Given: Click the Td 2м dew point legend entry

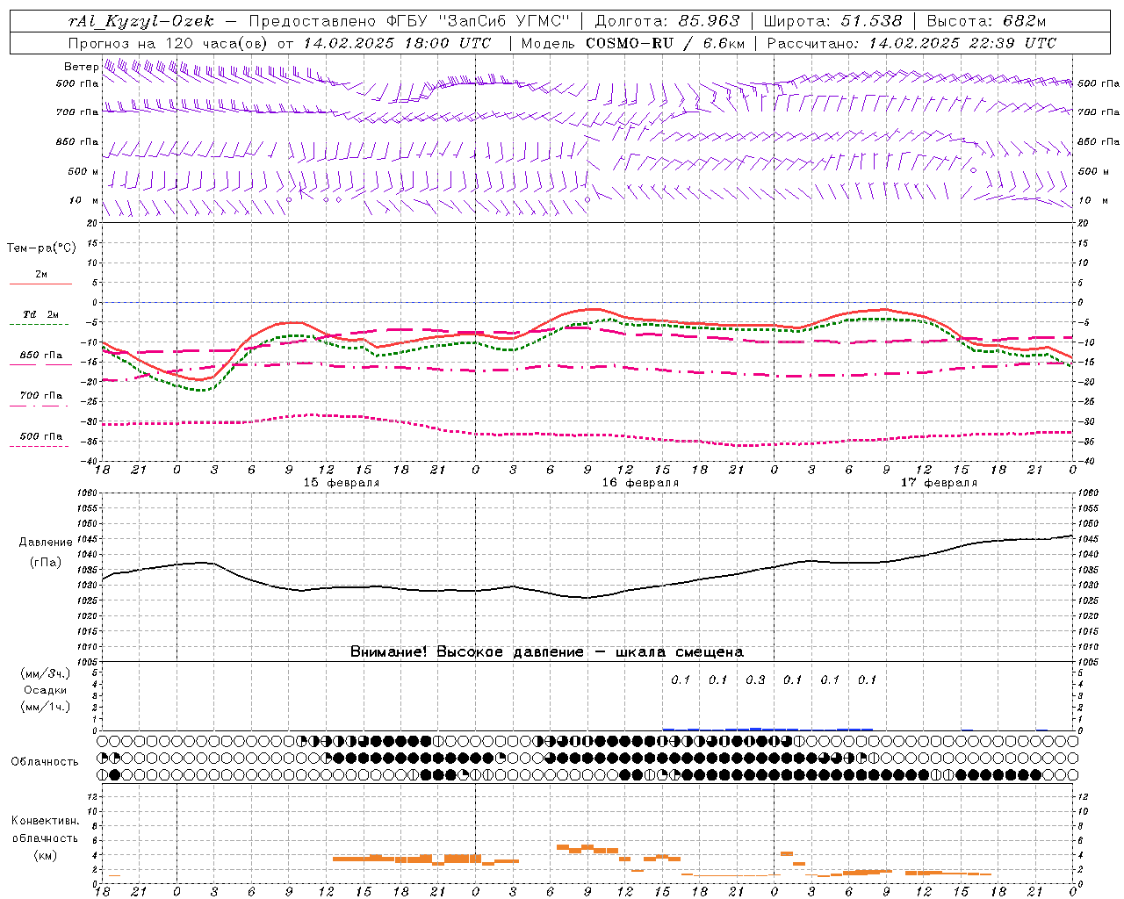Looking at the screenshot, I should point(40,314).
